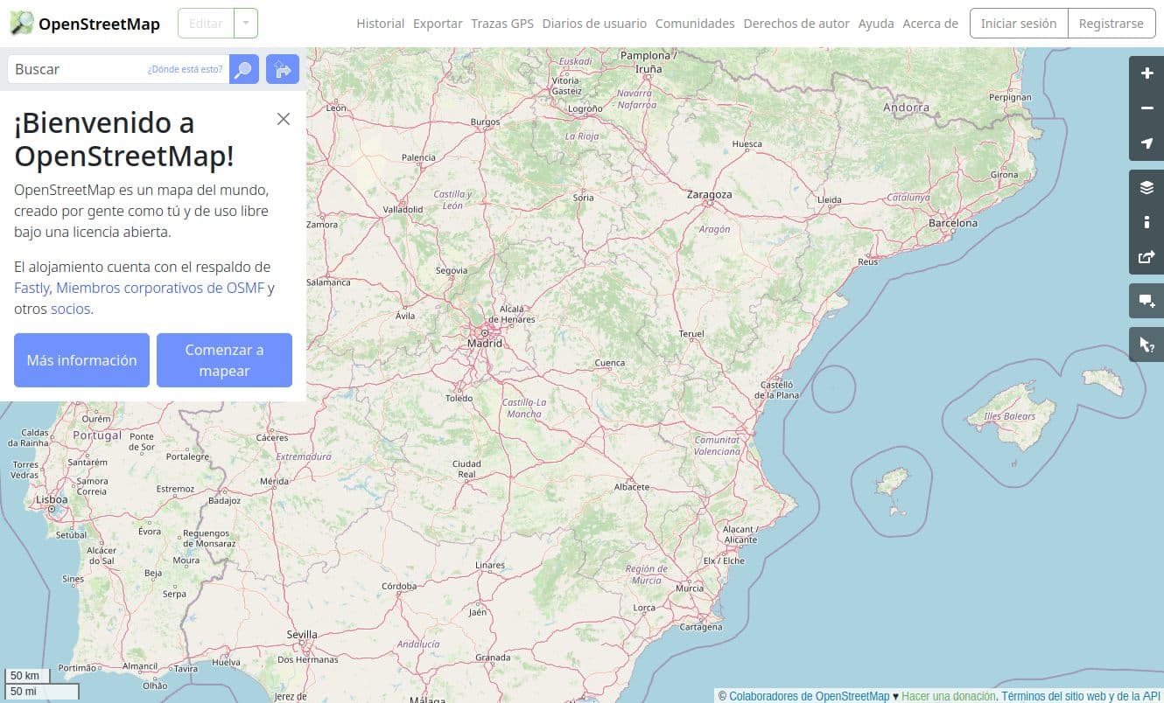This screenshot has width=1164, height=703.
Task: Click the Ciudad Real label on map
Action: click(x=466, y=469)
